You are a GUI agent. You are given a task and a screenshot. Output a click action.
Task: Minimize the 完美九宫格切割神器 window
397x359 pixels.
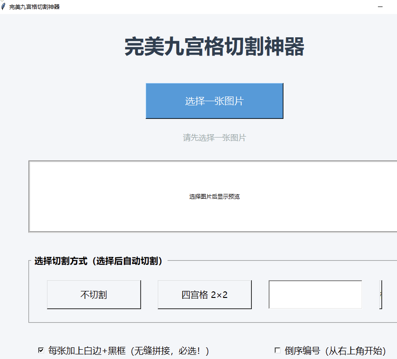click(x=380, y=7)
